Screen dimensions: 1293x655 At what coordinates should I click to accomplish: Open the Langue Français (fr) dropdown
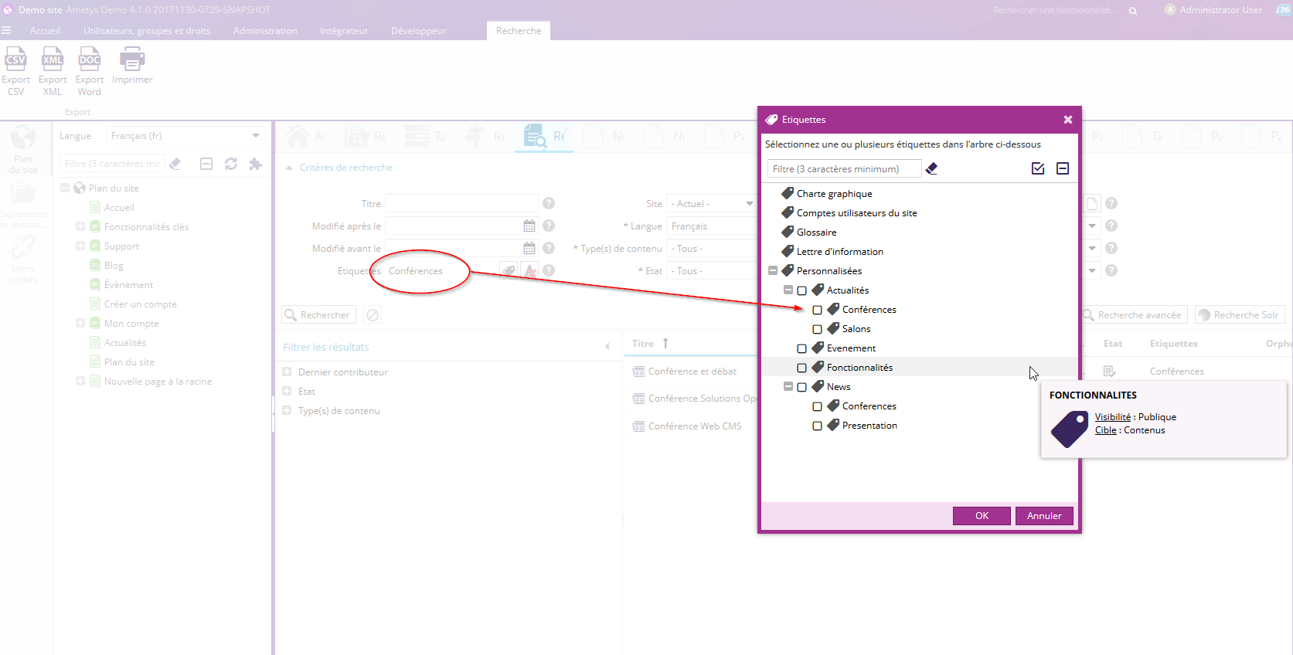(256, 136)
